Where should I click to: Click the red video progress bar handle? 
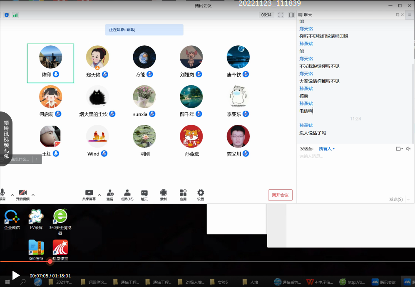tap(50, 261)
